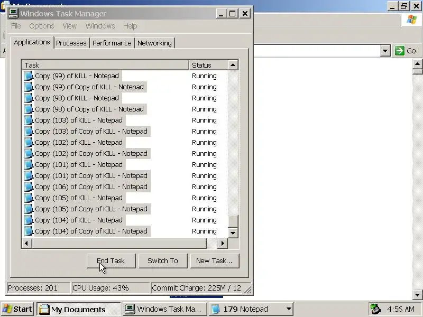Open the File menu in Task Manager
Screen dimensions: 423x317
click(16, 26)
